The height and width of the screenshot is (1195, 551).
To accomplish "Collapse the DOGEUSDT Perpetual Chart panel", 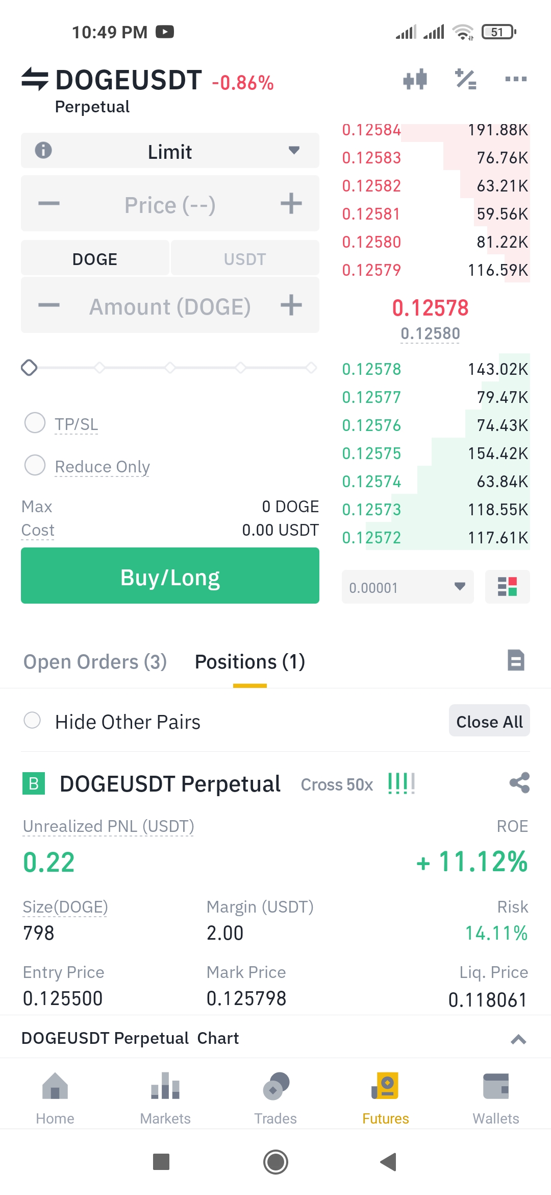I will click(518, 1039).
